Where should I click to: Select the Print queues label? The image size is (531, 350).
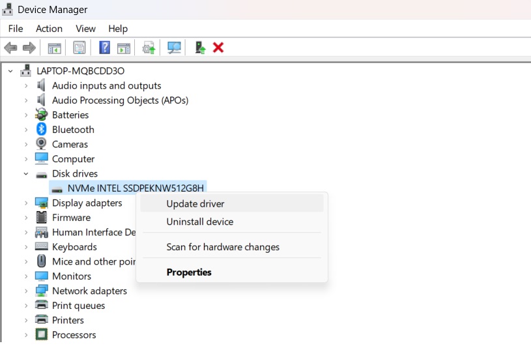79,305
